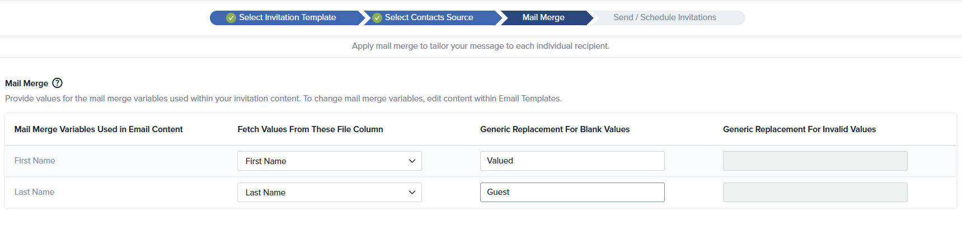This screenshot has height=229, width=962.
Task: Click the blank replacement field containing "Guest"
Action: (572, 193)
